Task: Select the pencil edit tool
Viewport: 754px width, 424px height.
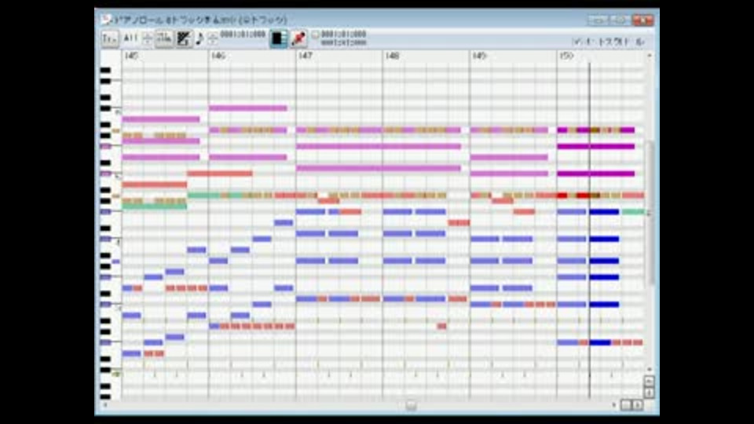Action: [x=183, y=39]
